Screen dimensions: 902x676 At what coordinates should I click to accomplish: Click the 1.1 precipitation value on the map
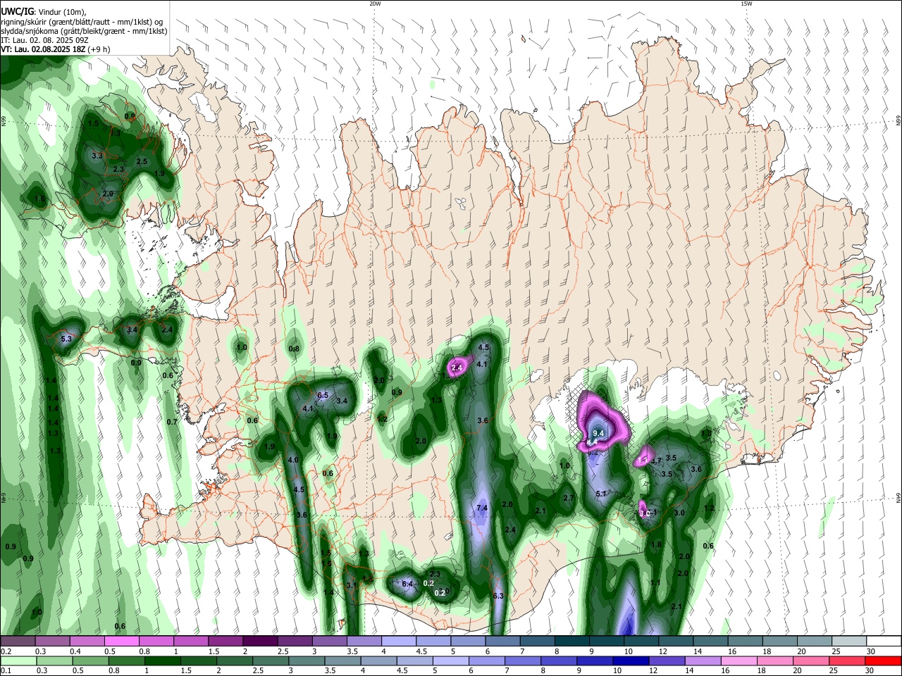tap(655, 582)
